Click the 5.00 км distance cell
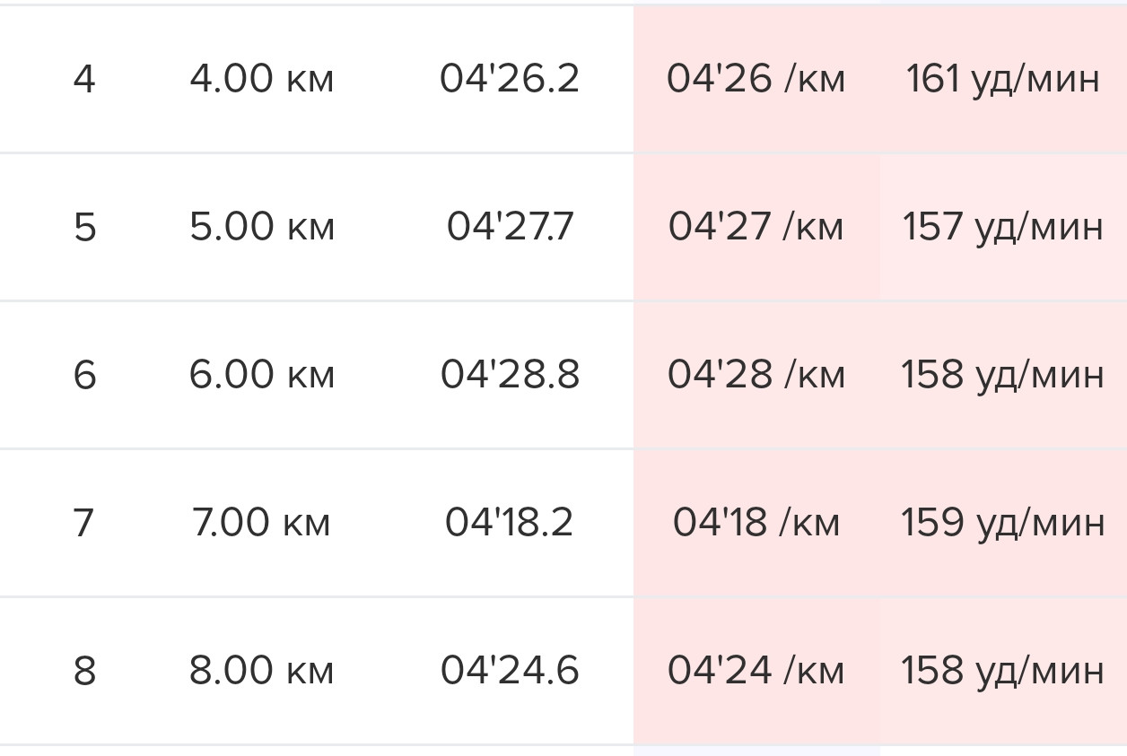The height and width of the screenshot is (756, 1127). click(262, 227)
